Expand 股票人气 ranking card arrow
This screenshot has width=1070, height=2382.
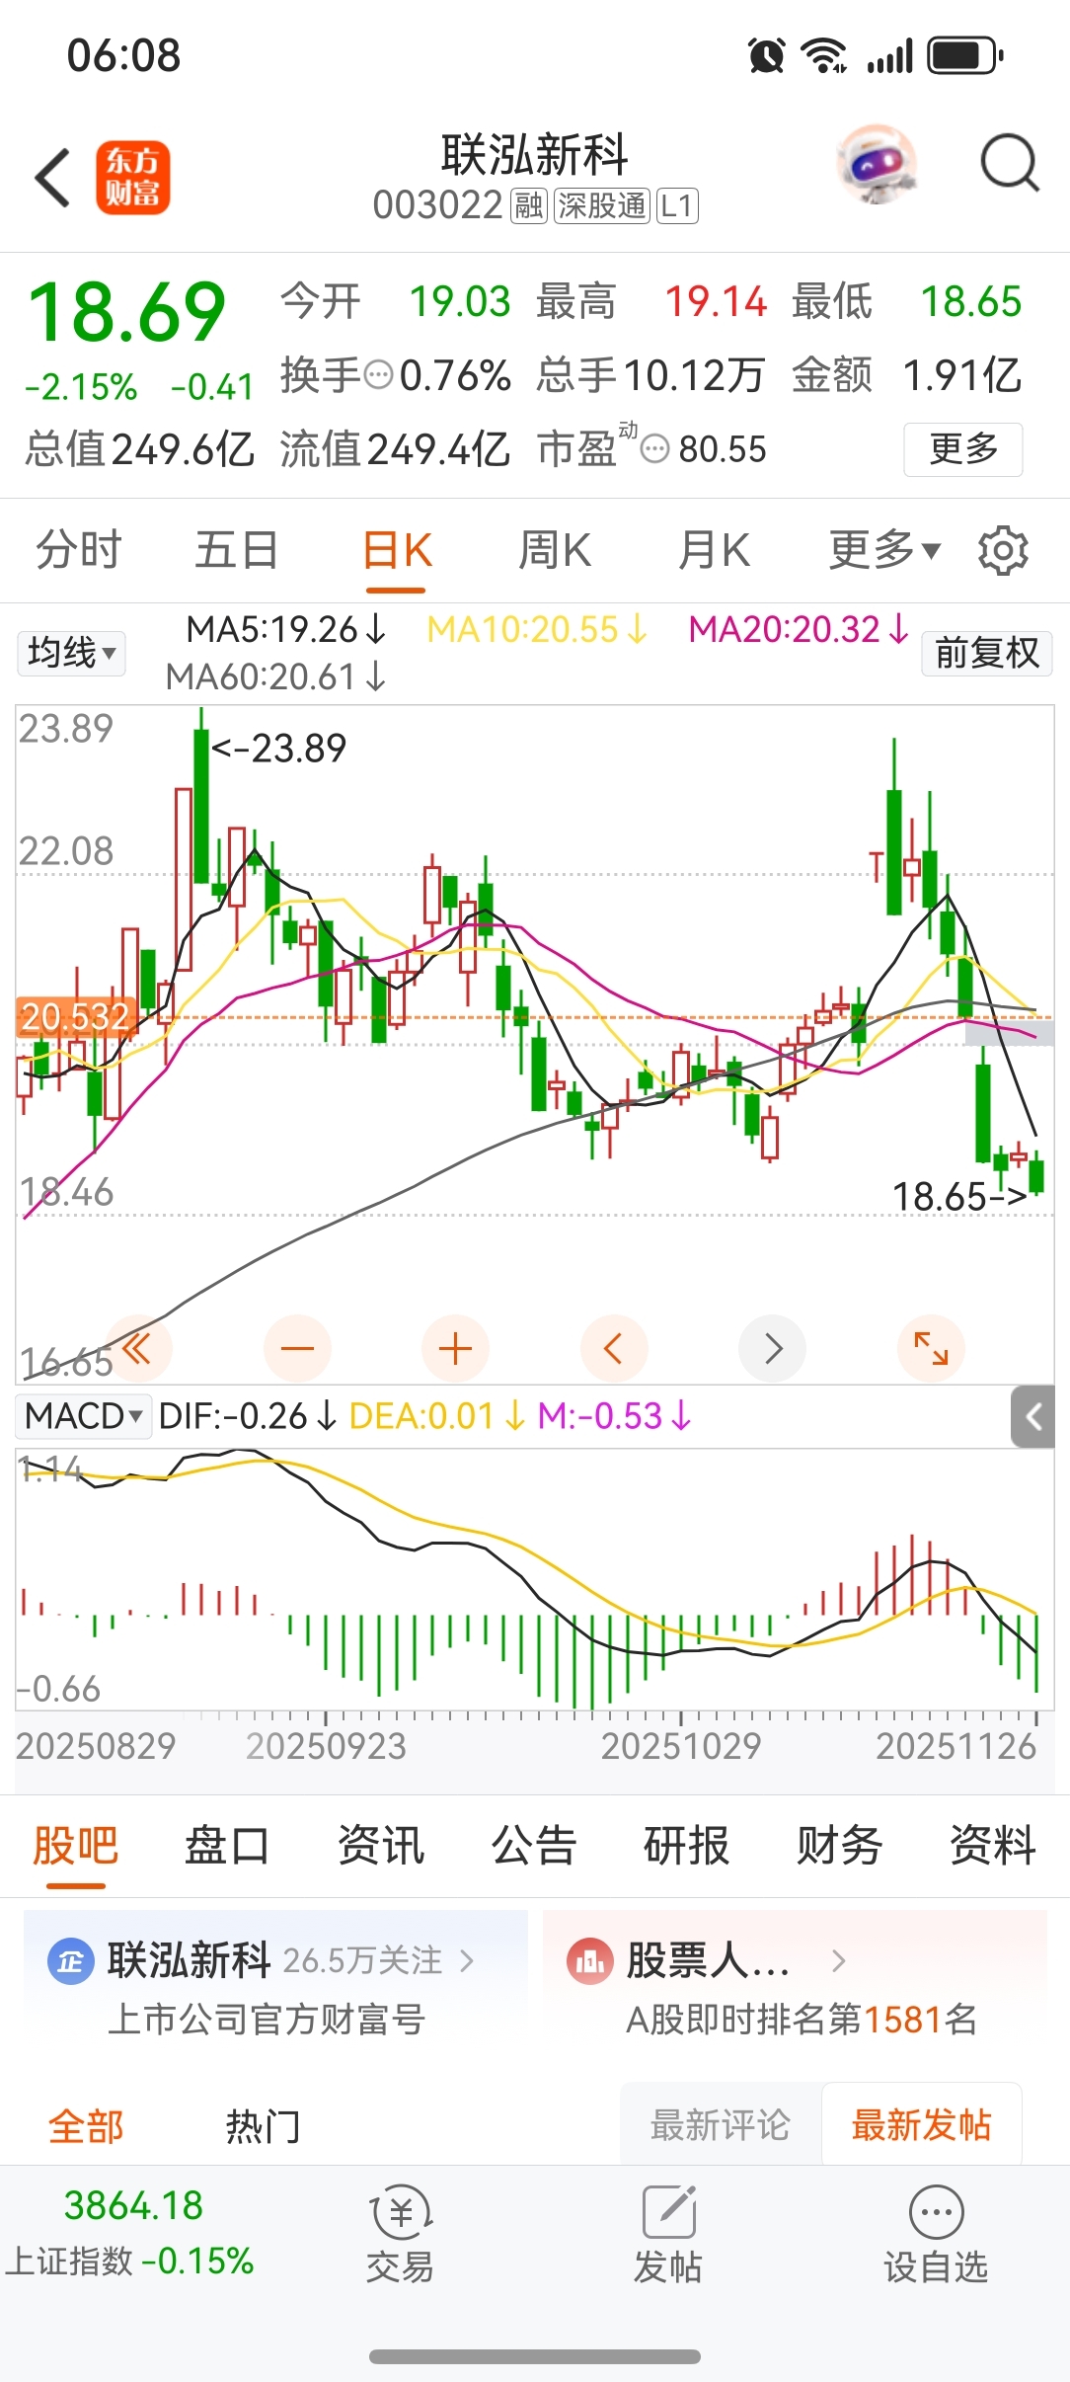pos(838,1960)
